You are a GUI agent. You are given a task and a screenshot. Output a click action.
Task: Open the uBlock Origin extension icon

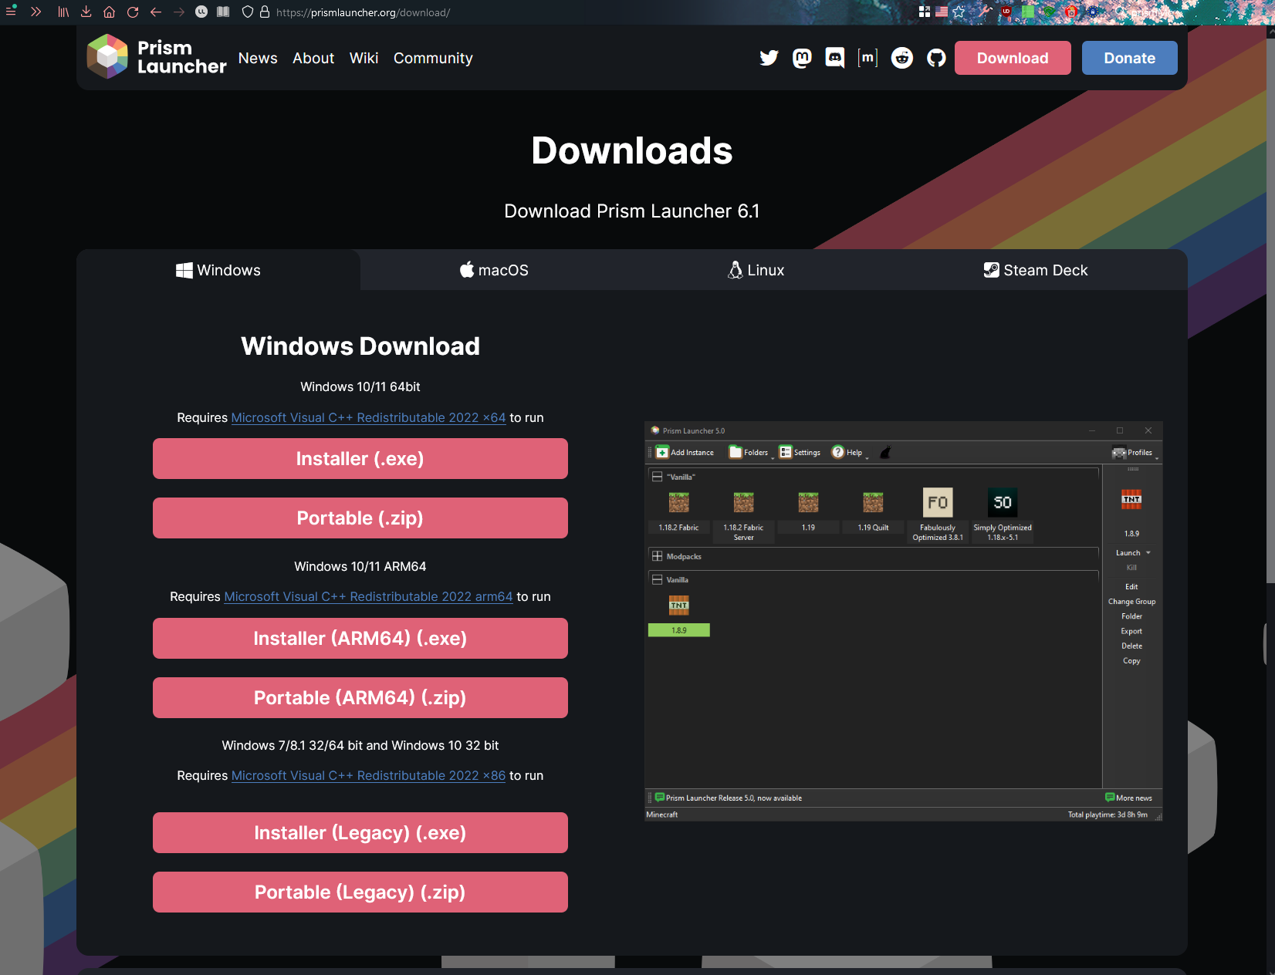(x=1006, y=12)
